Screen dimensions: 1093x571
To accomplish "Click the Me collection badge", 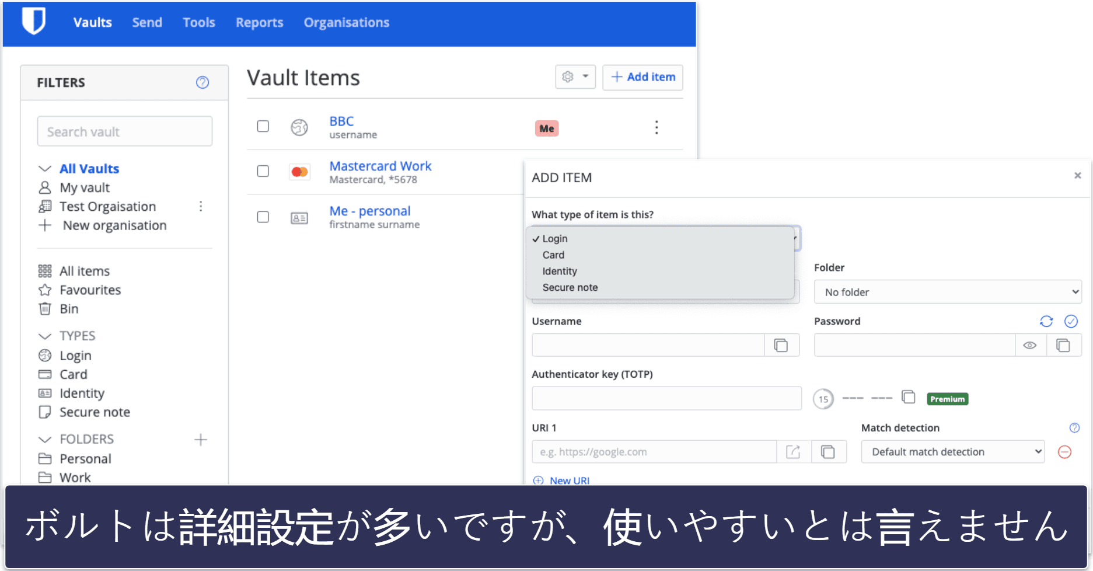I will [547, 128].
